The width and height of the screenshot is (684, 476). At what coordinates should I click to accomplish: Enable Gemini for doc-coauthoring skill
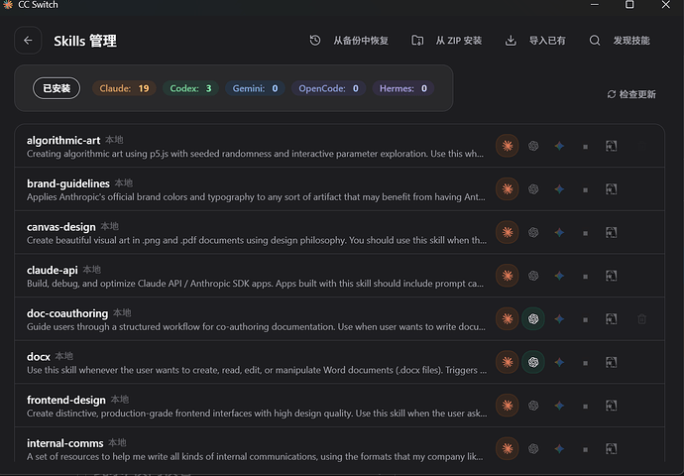point(559,318)
